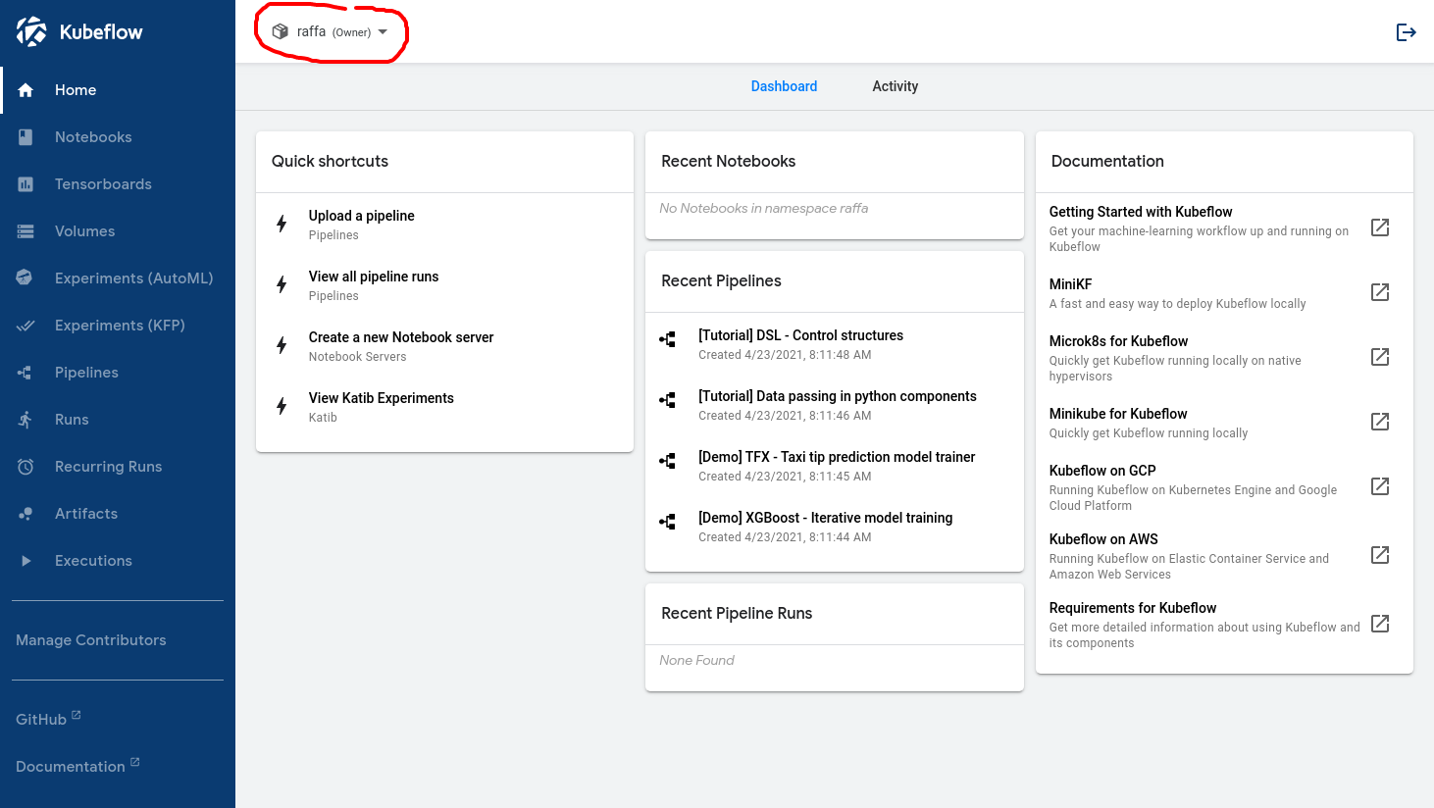Screen dimensions: 1434x808
Task: Open [Tutorial] Data passing in python components
Action: tap(835, 404)
